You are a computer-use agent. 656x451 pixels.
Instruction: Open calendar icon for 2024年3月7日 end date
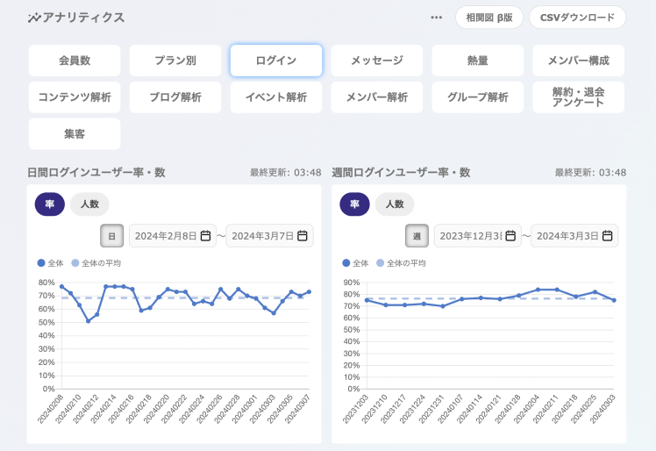(x=302, y=236)
